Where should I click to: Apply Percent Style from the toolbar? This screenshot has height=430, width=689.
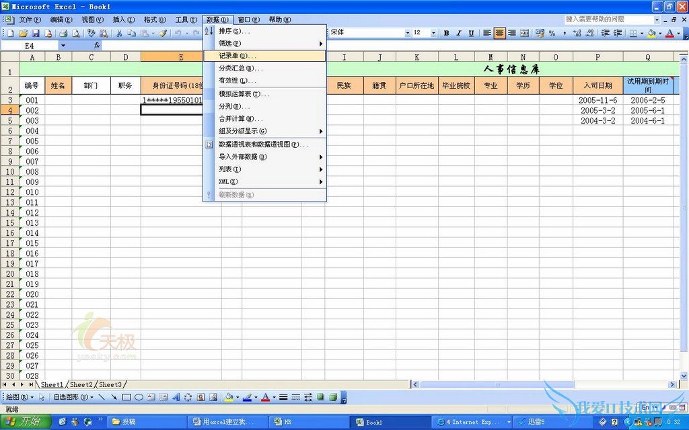[552, 33]
